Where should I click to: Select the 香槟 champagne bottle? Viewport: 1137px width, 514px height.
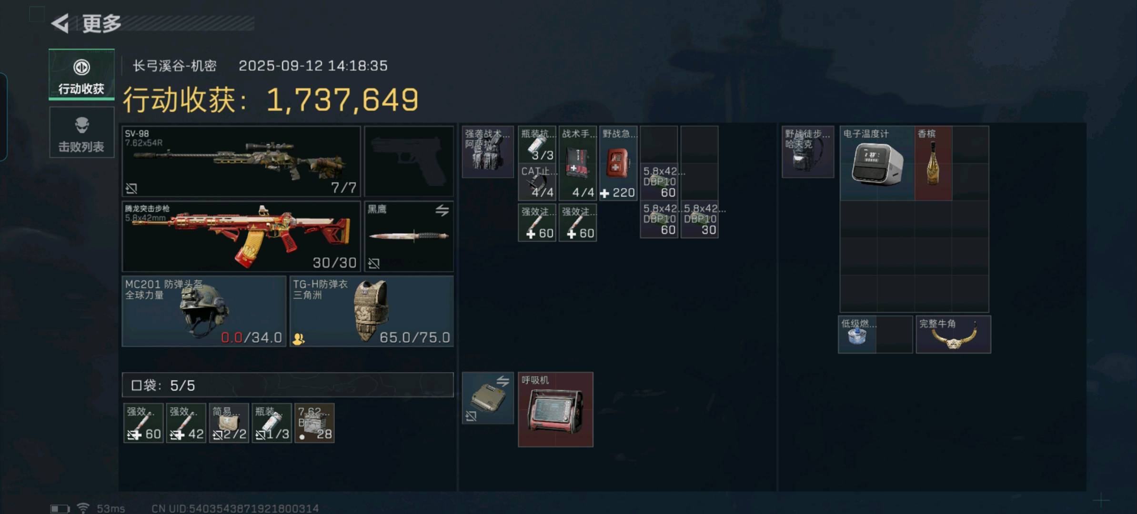933,163
